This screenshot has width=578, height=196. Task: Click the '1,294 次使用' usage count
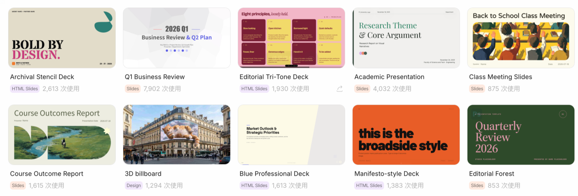click(164, 185)
